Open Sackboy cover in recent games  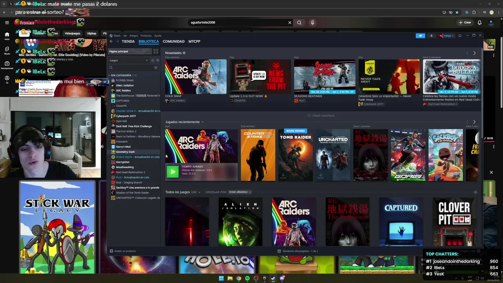[x=446, y=155]
